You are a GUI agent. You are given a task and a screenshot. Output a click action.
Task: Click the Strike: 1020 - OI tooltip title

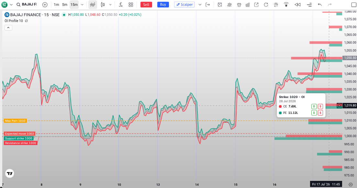[292, 97]
